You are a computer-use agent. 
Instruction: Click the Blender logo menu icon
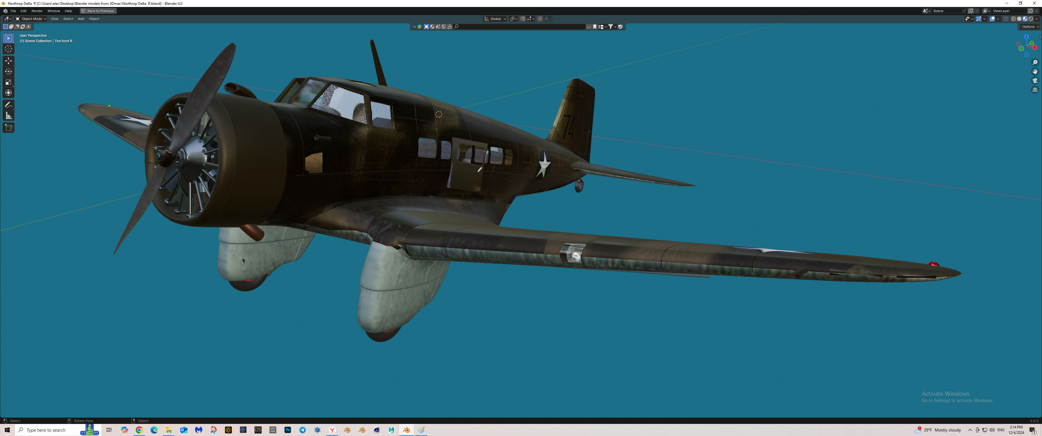tap(5, 11)
